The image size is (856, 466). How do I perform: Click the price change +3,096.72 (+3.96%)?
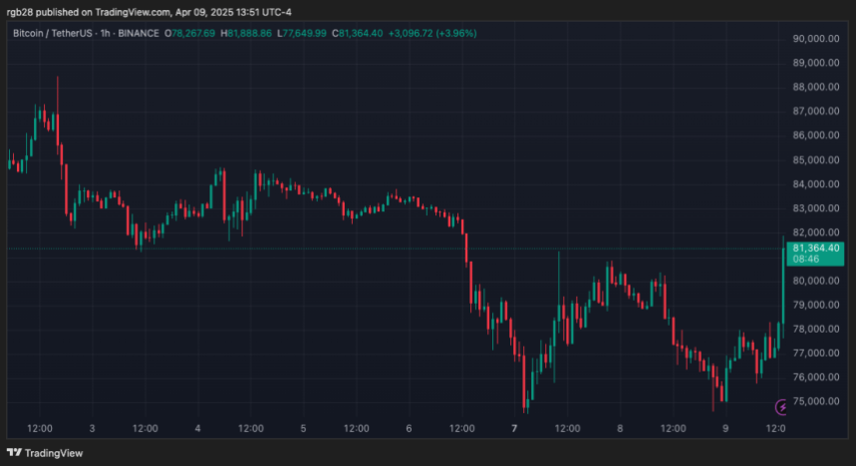[436, 33]
